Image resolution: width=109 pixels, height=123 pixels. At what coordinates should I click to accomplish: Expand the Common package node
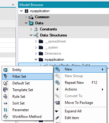(26, 17)
